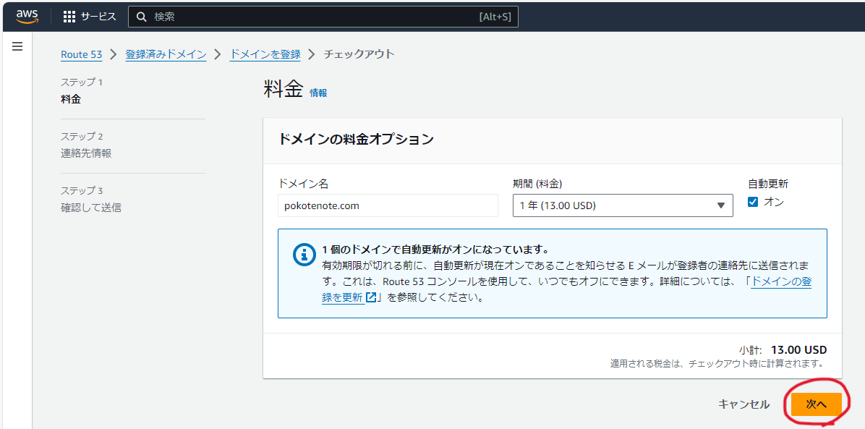
Task: Navigate to ドメインを登録 breadcrumb
Action: point(265,55)
